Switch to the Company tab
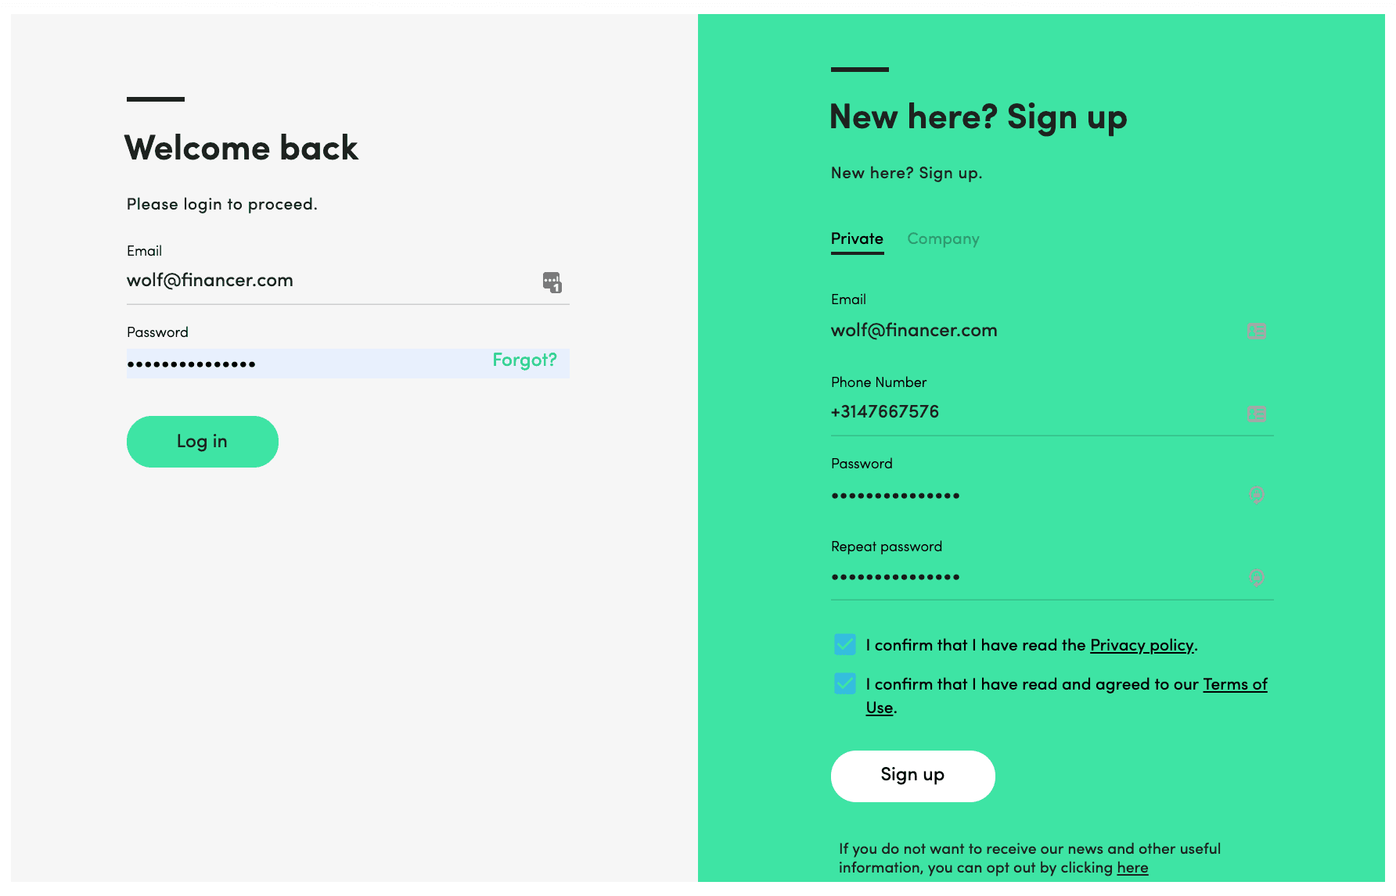This screenshot has width=1396, height=896. tap(943, 239)
